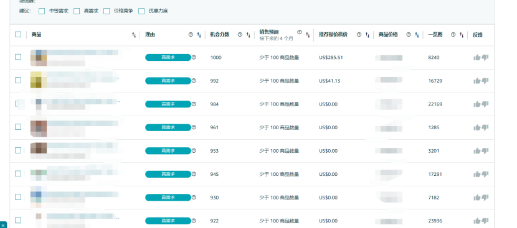Thumbs down the row with 16729
The width and height of the screenshot is (517, 228).
[485, 81]
